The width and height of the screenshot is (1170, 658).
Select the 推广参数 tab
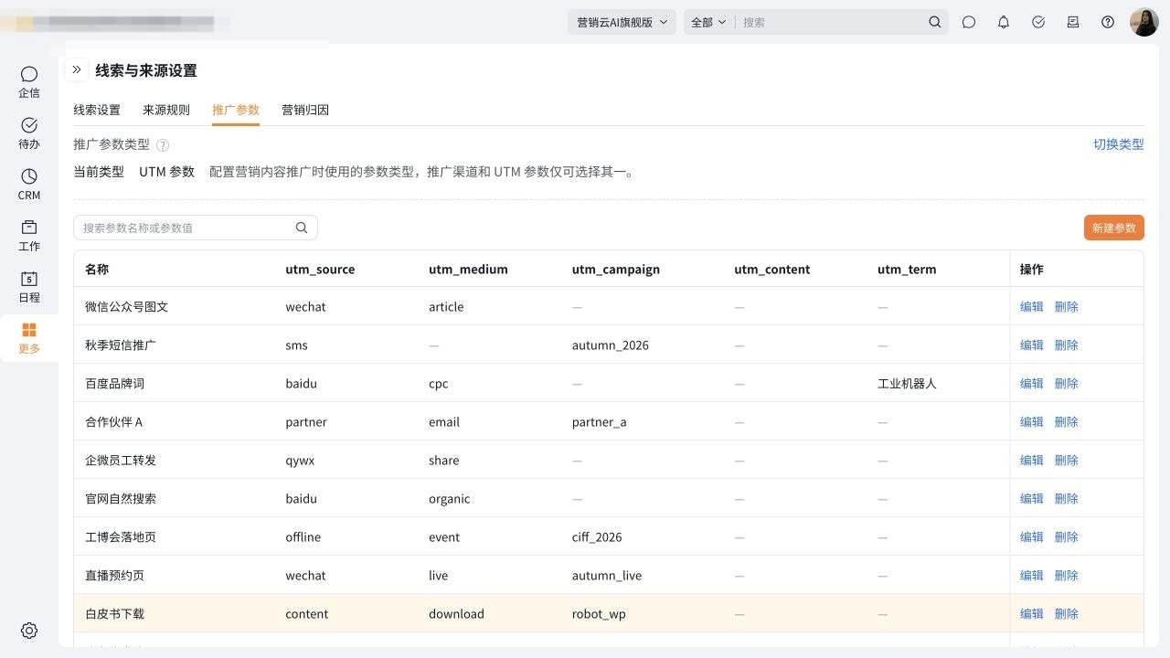[236, 110]
